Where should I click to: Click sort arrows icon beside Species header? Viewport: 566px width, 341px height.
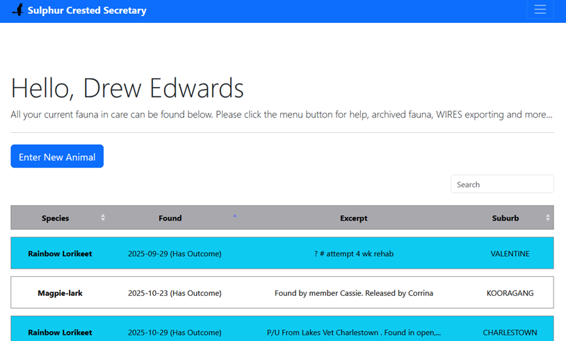coord(103,218)
